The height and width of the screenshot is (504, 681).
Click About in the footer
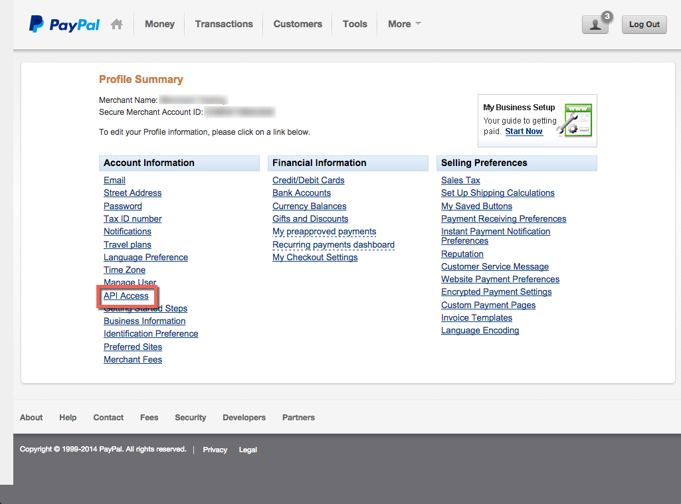click(31, 418)
